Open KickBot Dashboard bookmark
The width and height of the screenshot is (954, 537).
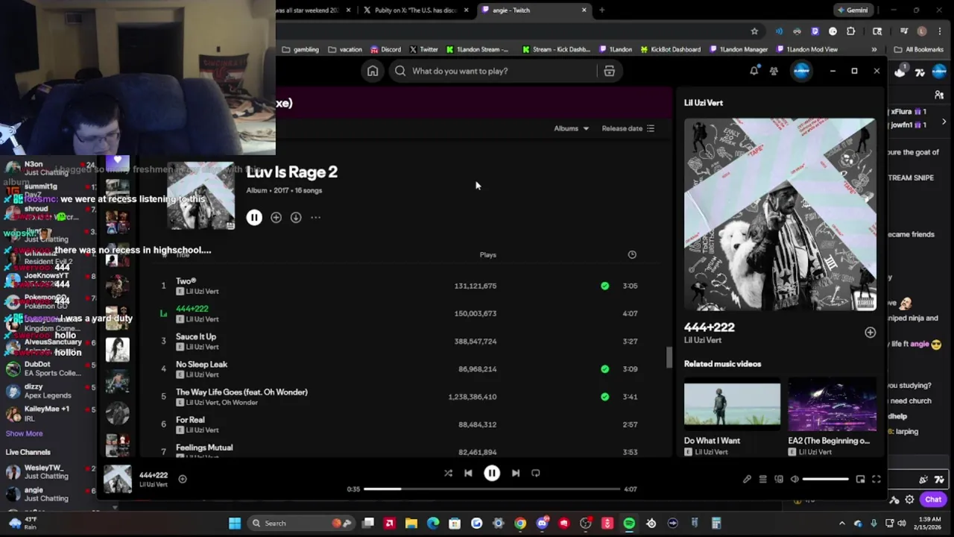(x=670, y=49)
